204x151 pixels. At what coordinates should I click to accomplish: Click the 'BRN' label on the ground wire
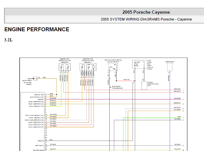(44, 77)
